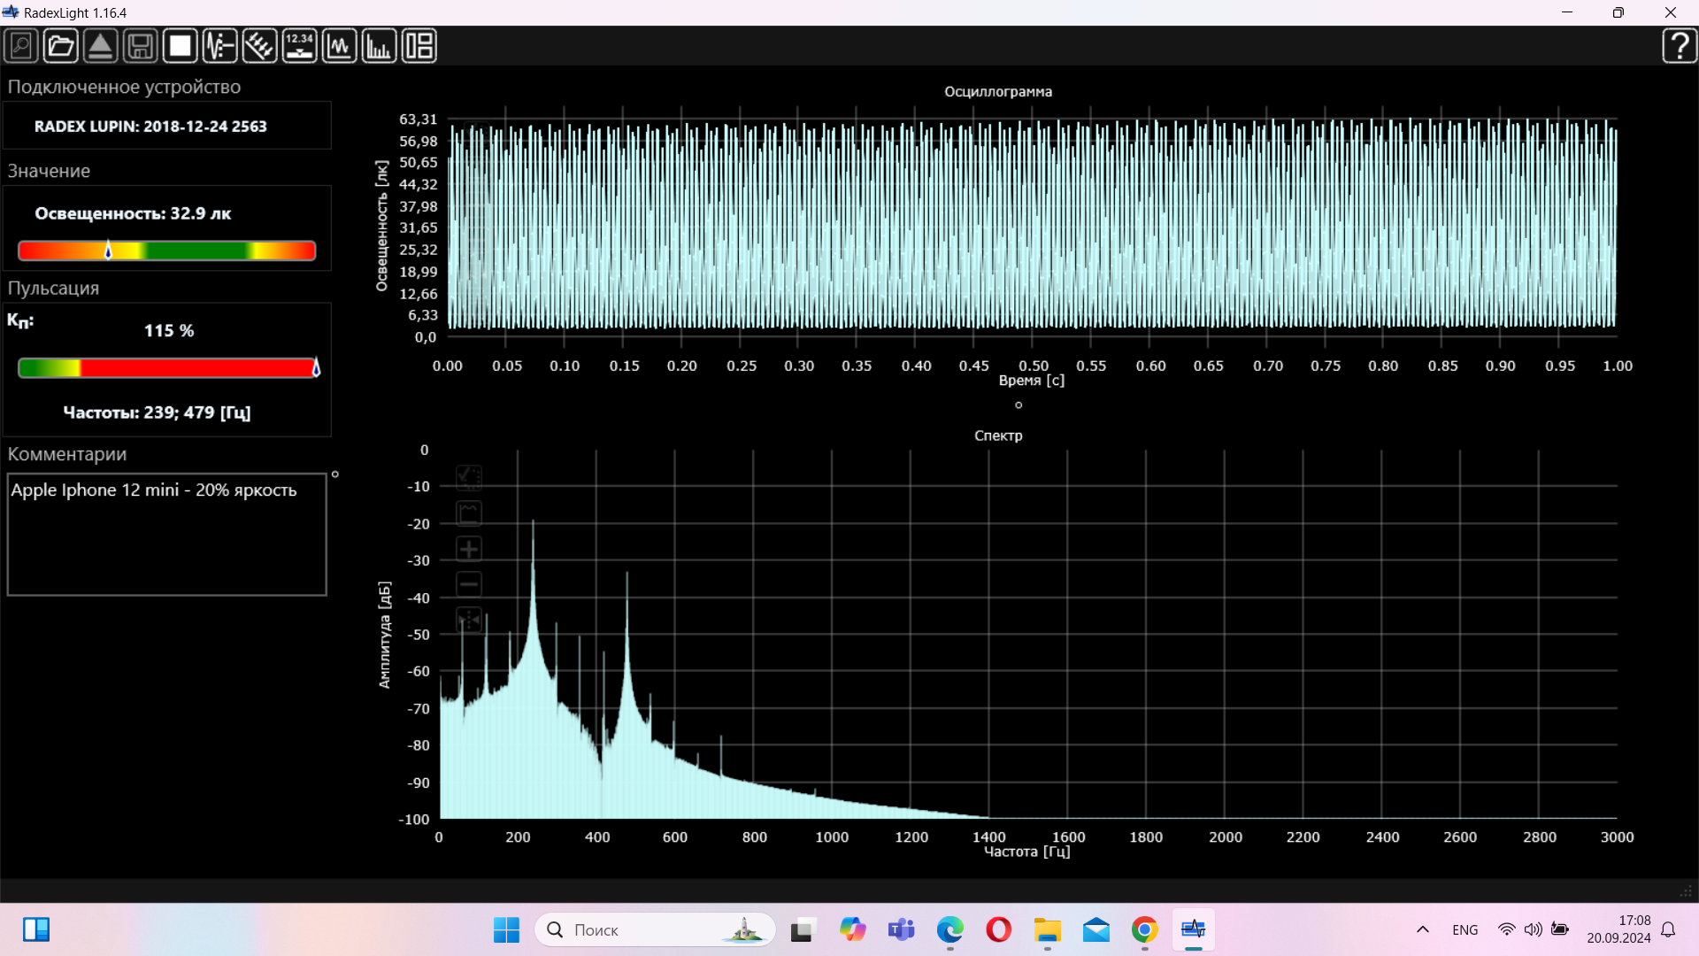
Task: Switch the panel layout icon
Action: [419, 46]
